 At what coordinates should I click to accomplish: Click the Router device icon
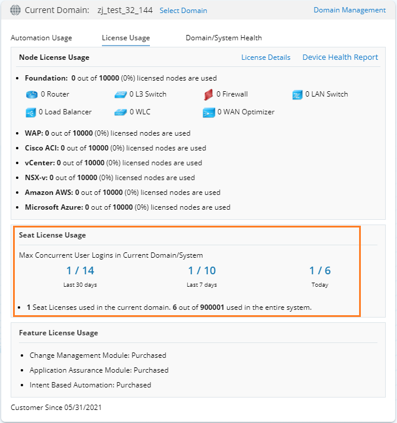click(x=31, y=94)
